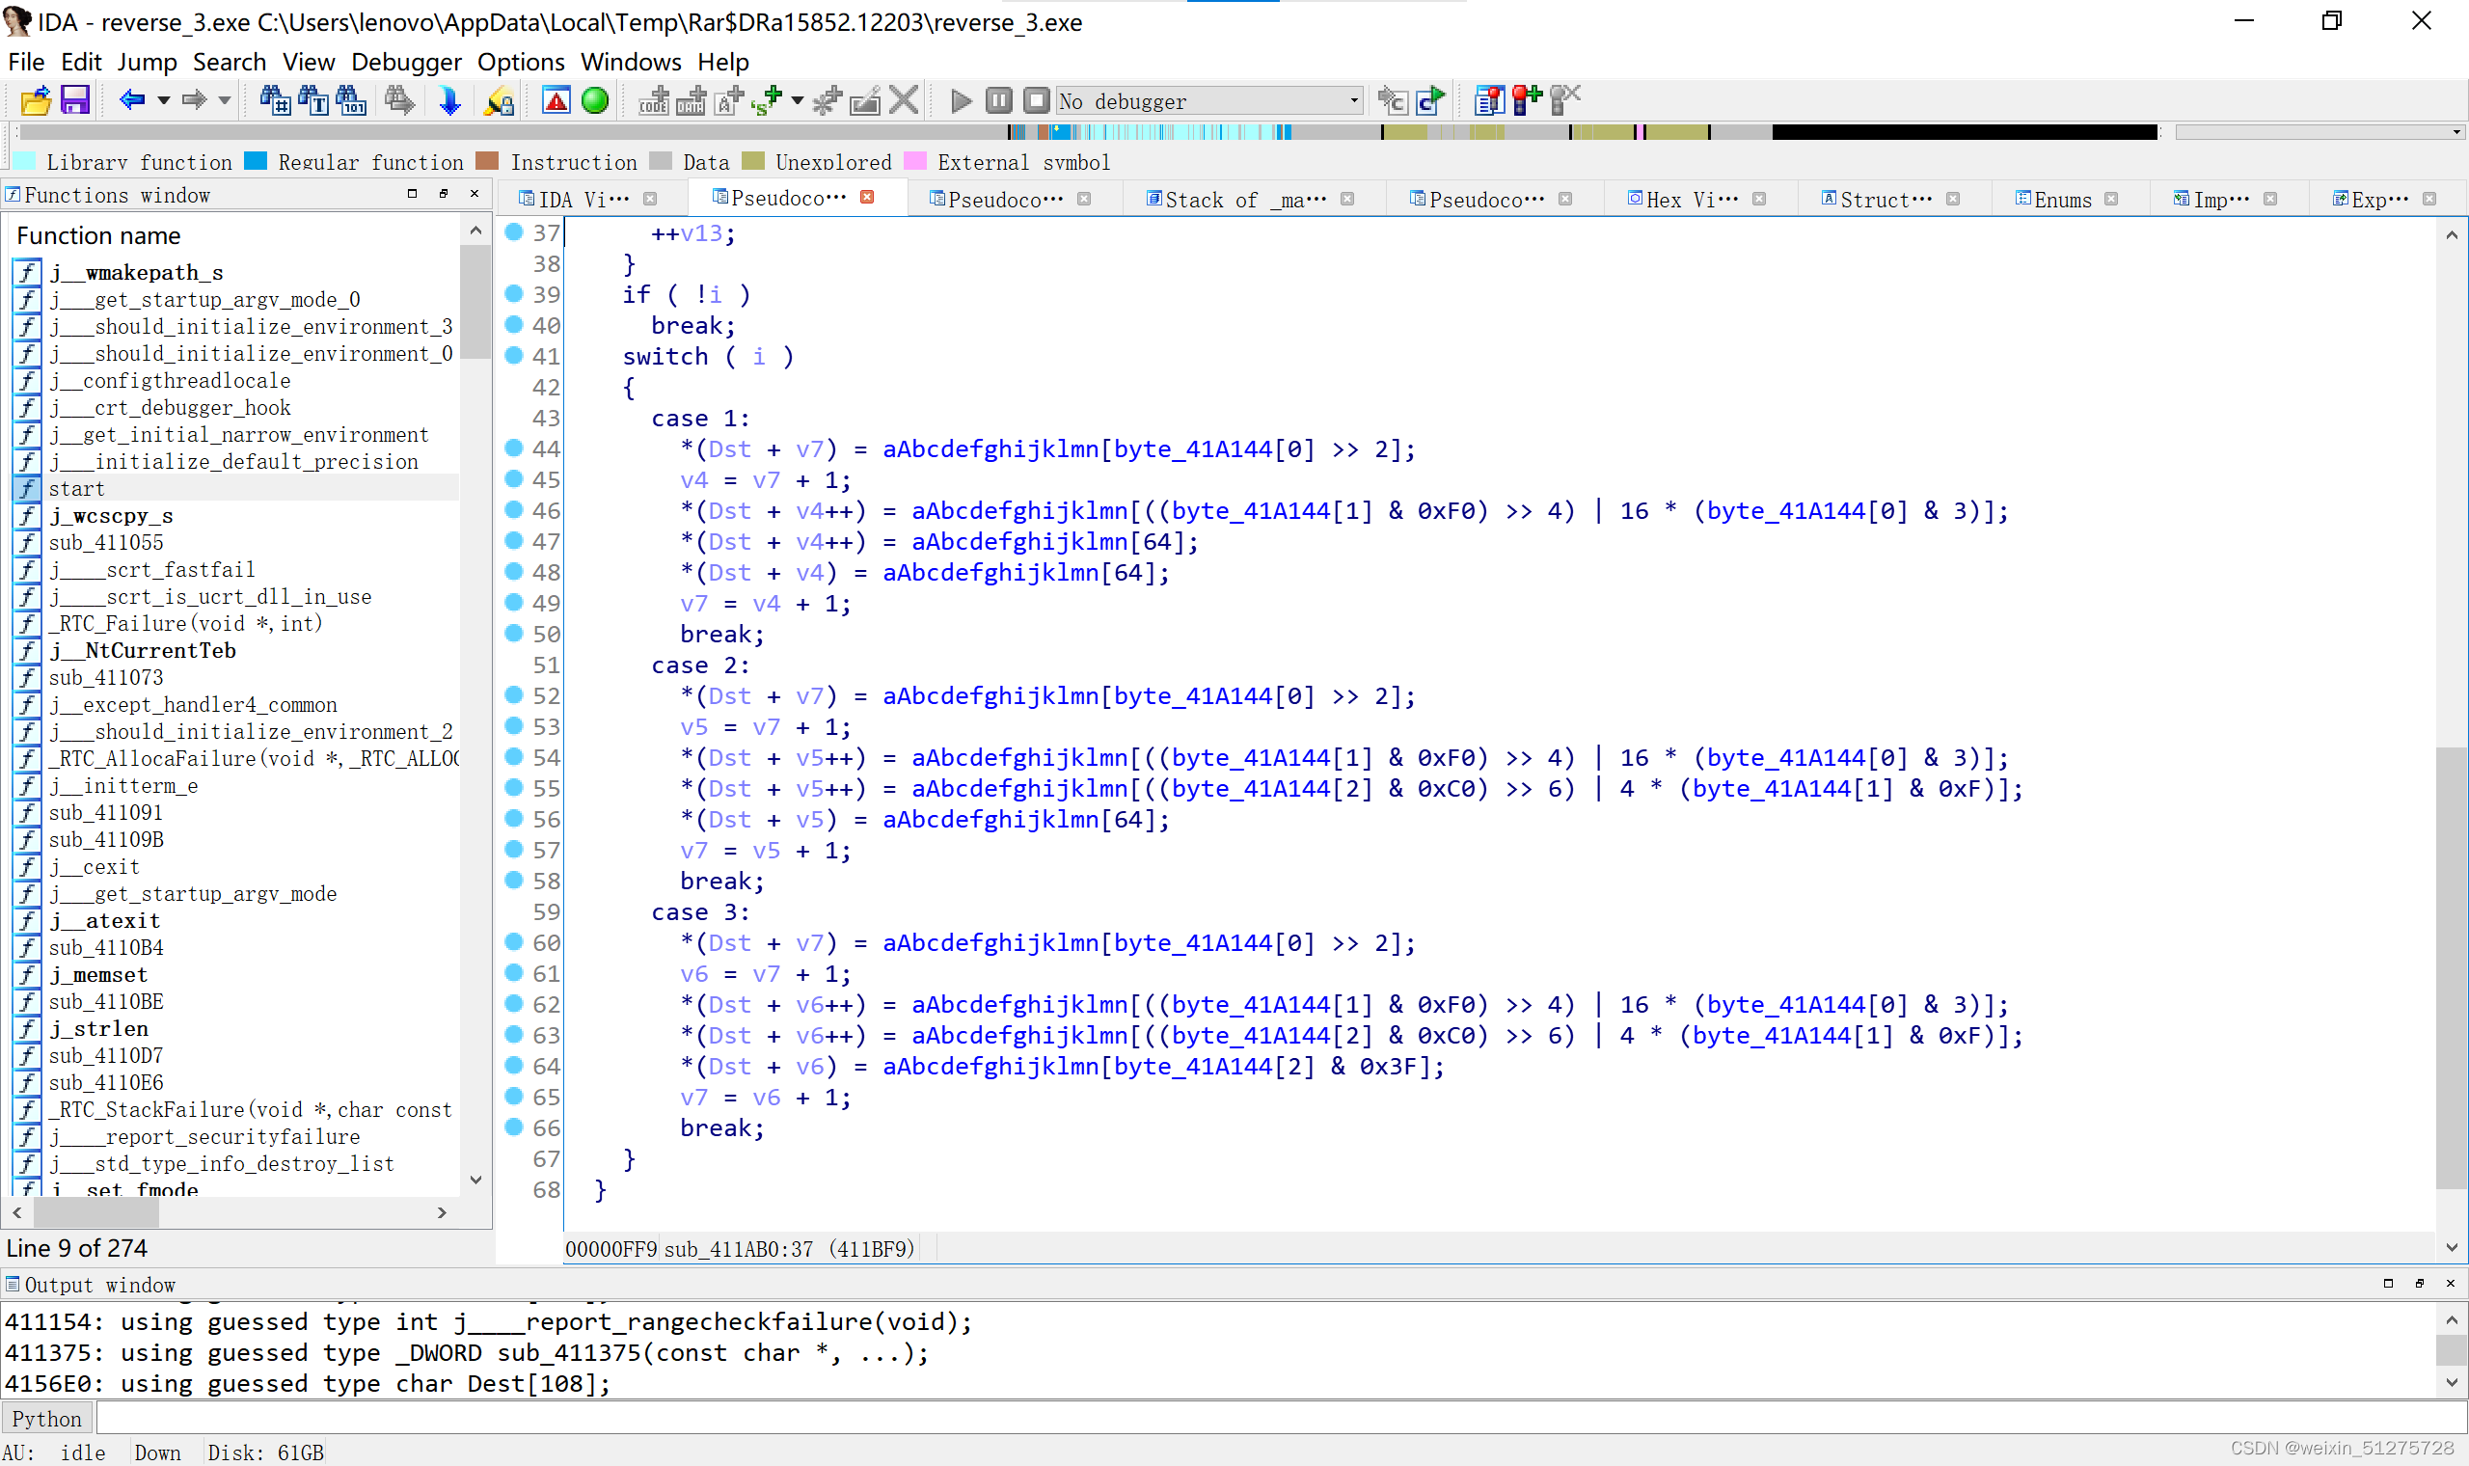The width and height of the screenshot is (2469, 1466).
Task: Click the convert to CODE icon
Action: click(x=653, y=100)
